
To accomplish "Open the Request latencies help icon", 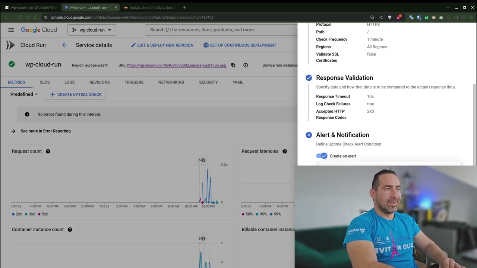I will click(285, 151).
